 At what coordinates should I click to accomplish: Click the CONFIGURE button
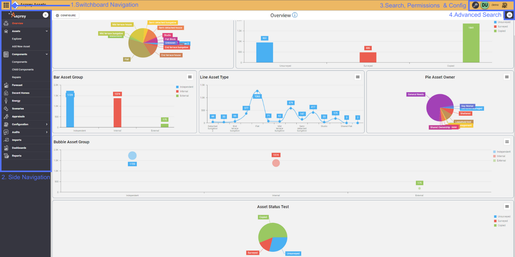point(66,16)
